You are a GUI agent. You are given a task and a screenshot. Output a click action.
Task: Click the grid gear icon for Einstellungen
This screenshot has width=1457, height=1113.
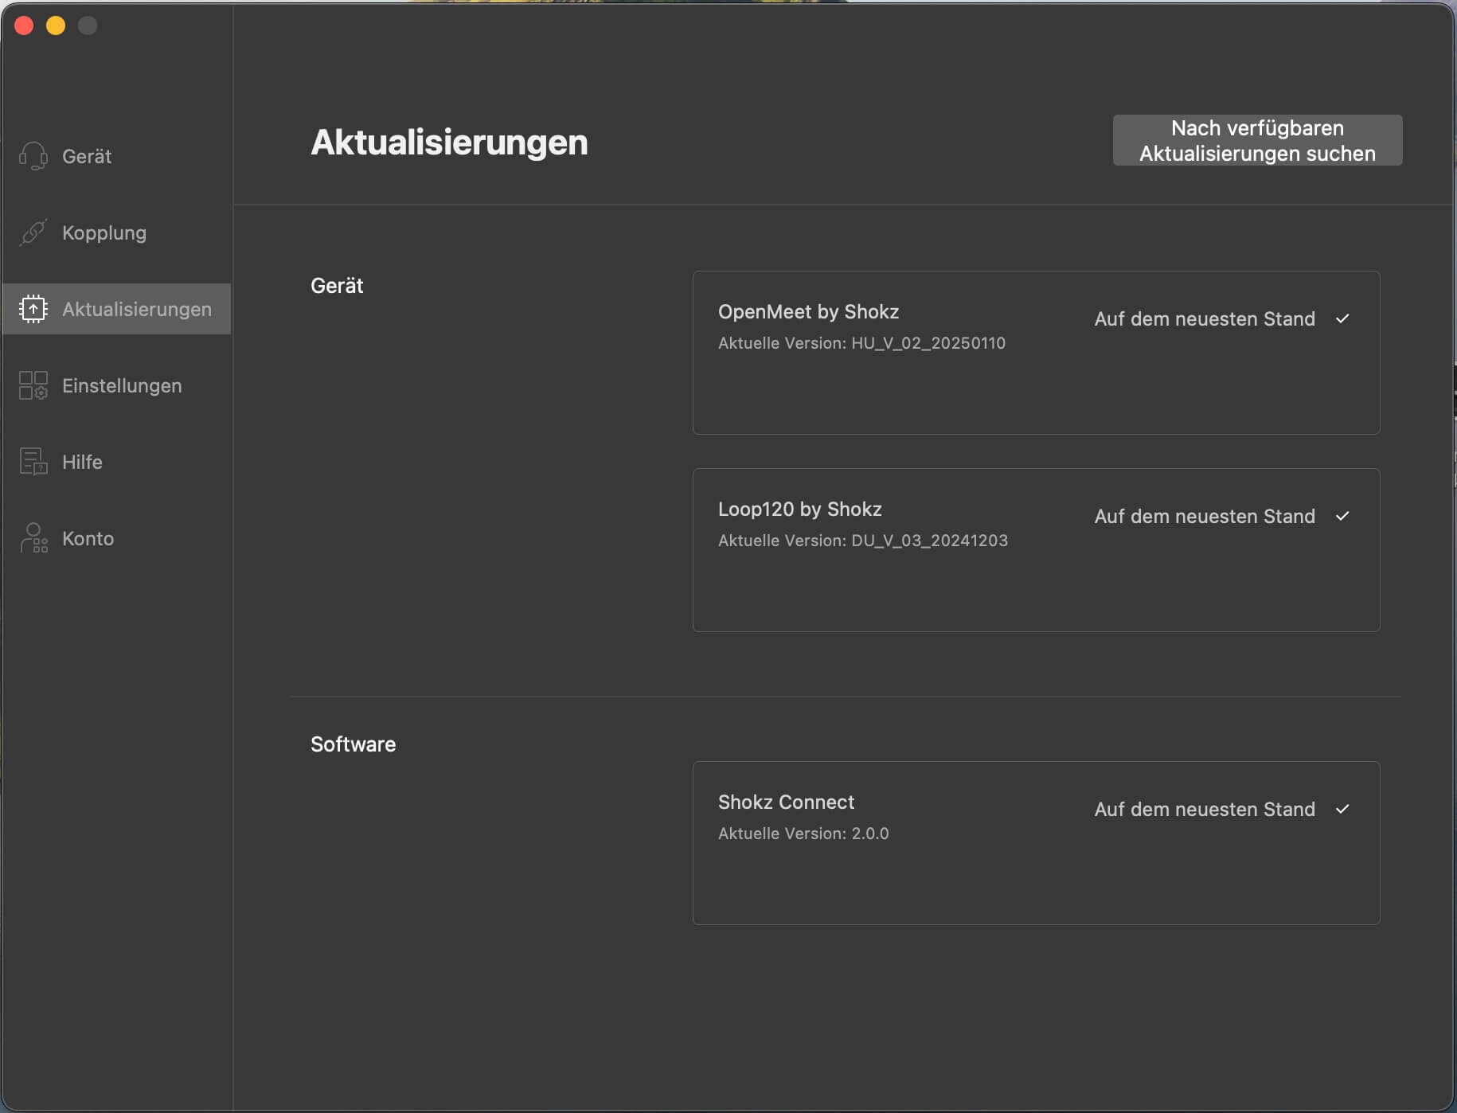pos(33,385)
